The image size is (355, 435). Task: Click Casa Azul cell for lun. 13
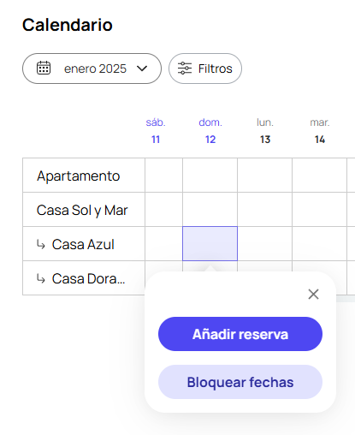(264, 243)
